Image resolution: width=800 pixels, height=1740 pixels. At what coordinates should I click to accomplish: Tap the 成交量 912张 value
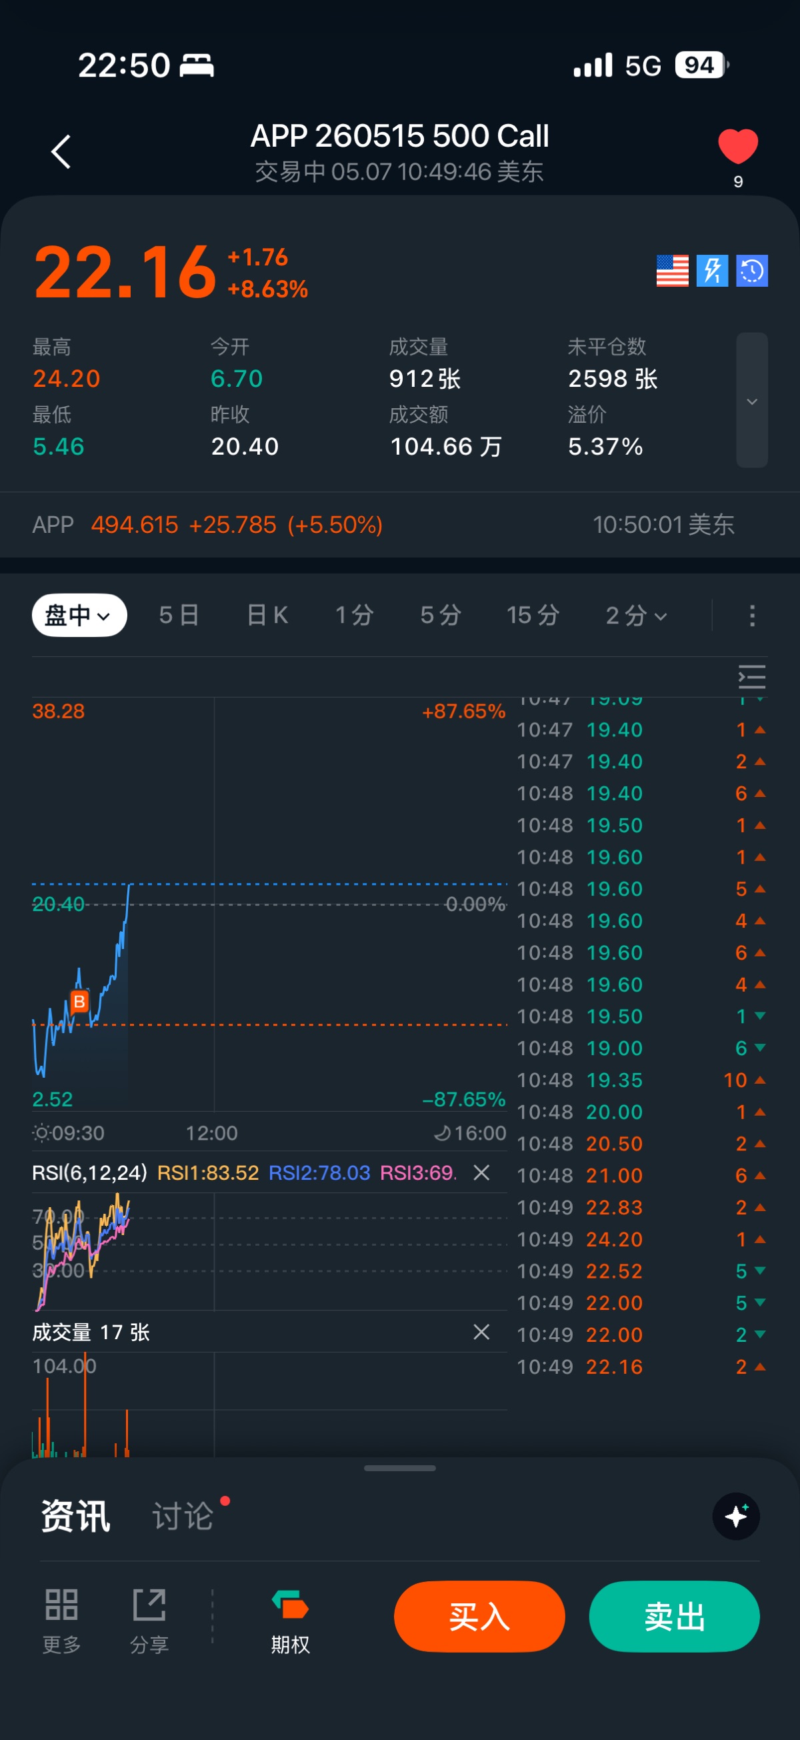point(425,379)
